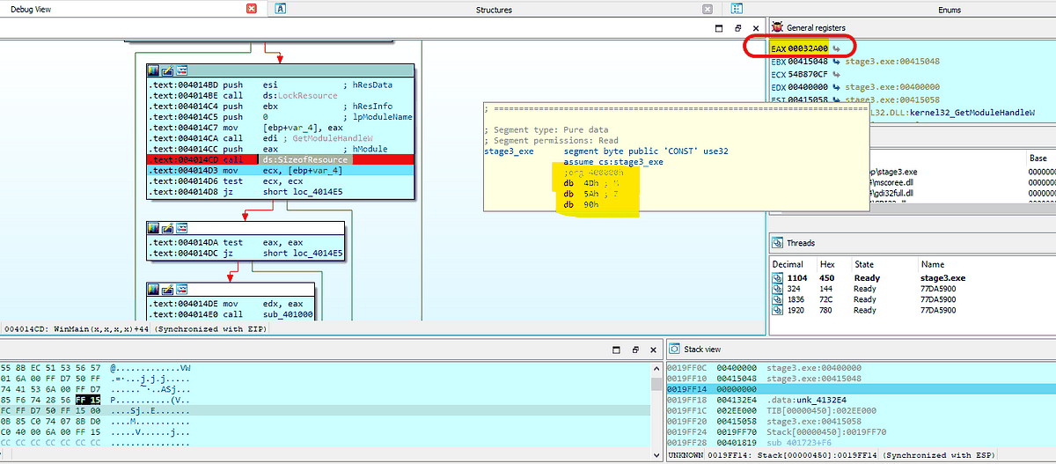Select stack row 0019FF28 sub_401723+F6
The image size is (1056, 464).
tap(861, 444)
